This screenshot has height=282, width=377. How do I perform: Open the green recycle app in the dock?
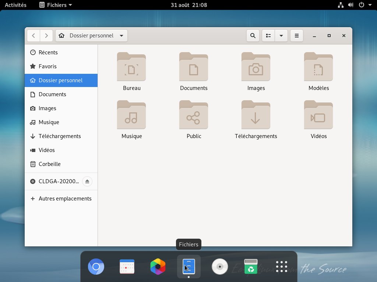tap(251, 267)
